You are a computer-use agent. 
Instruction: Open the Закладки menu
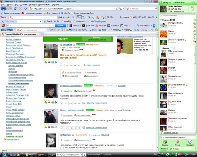[x=33, y=5]
